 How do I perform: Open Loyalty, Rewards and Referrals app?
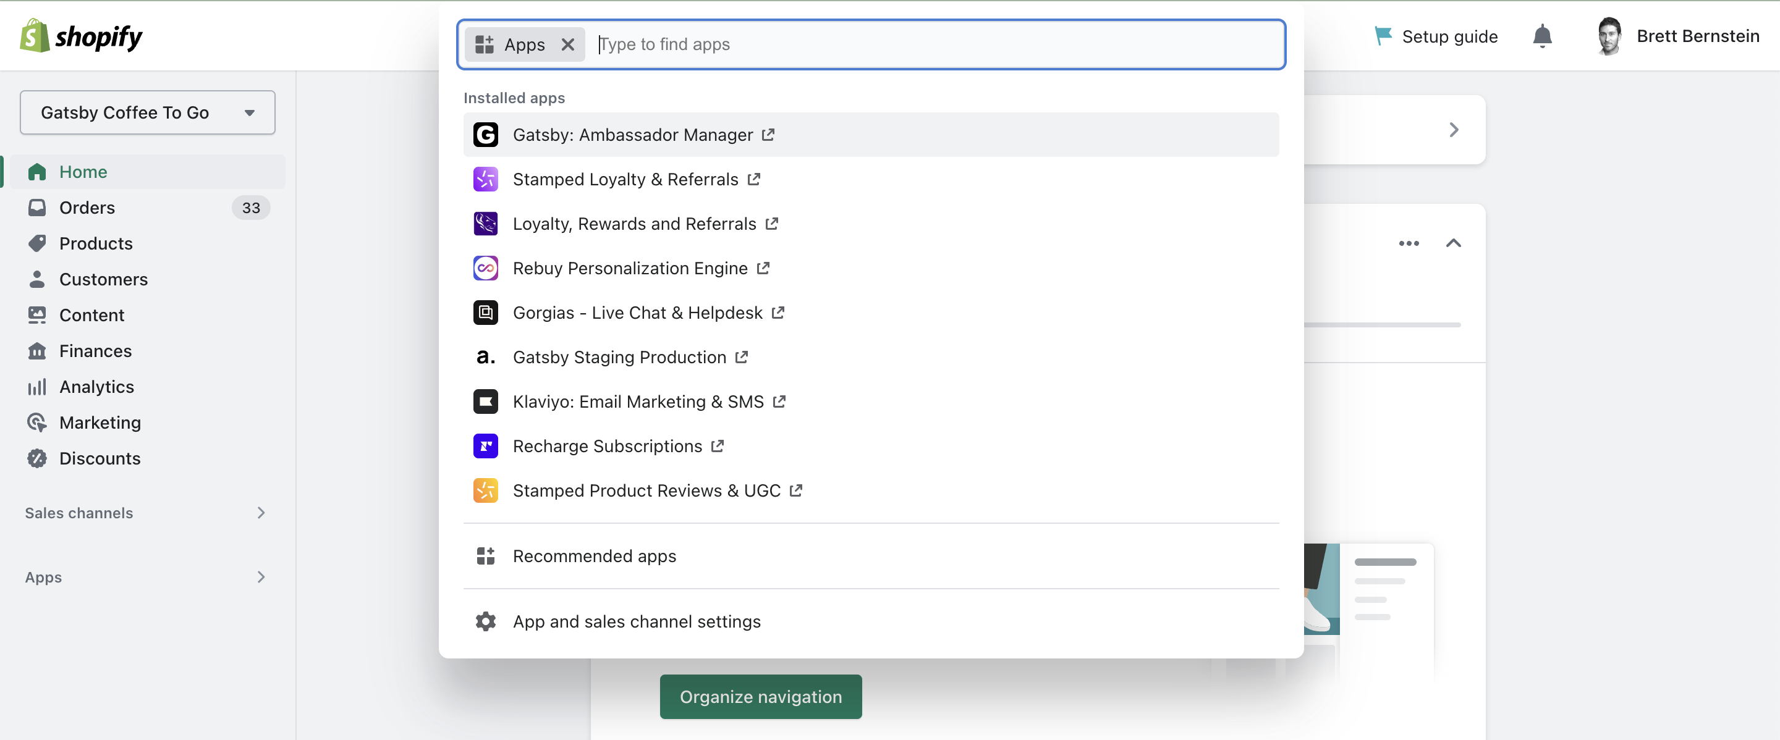click(x=871, y=224)
